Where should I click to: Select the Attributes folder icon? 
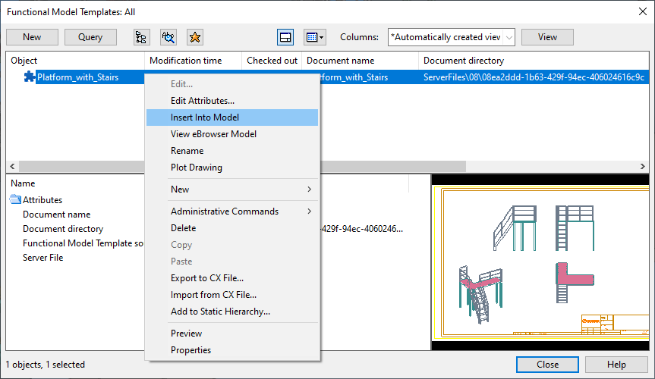coord(16,200)
